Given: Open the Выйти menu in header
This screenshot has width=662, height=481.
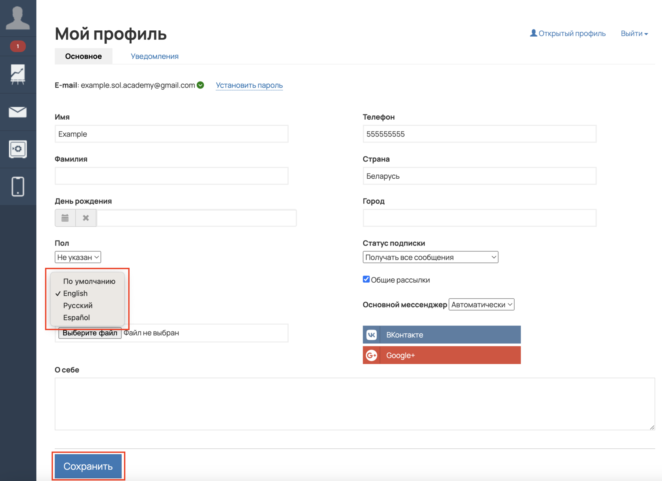Looking at the screenshot, I should [x=634, y=33].
